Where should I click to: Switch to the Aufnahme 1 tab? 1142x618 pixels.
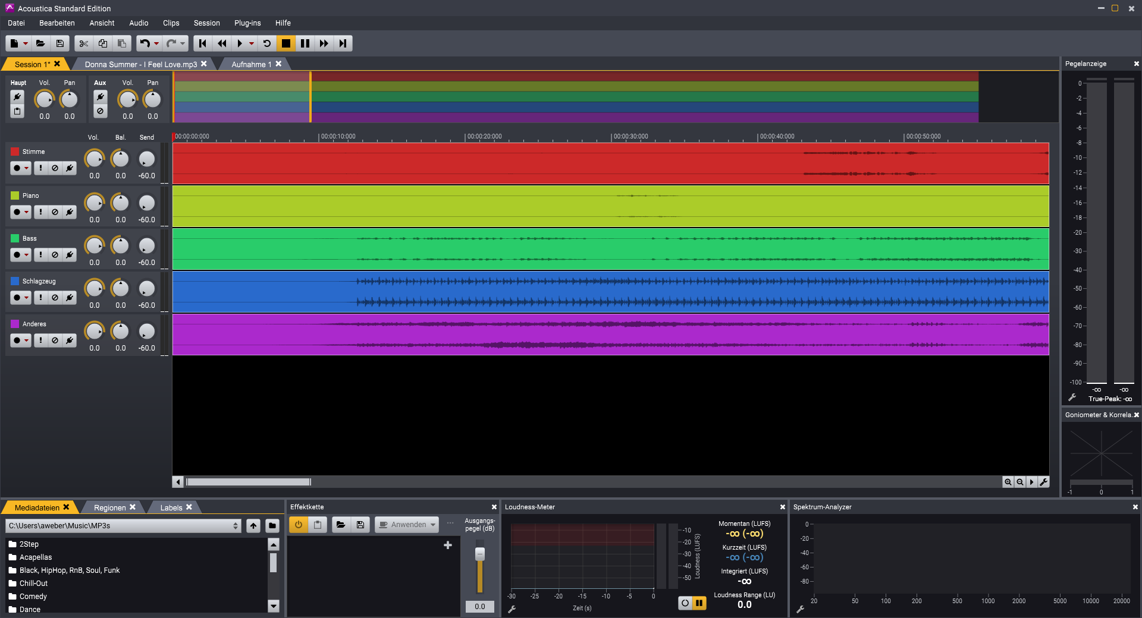click(x=251, y=64)
